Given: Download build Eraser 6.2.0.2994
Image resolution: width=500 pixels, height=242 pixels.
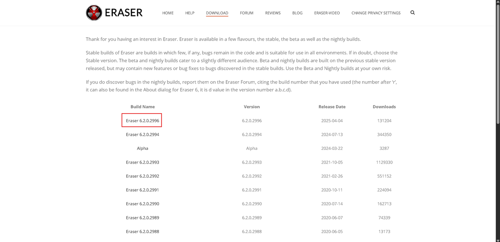Looking at the screenshot, I should (143, 134).
